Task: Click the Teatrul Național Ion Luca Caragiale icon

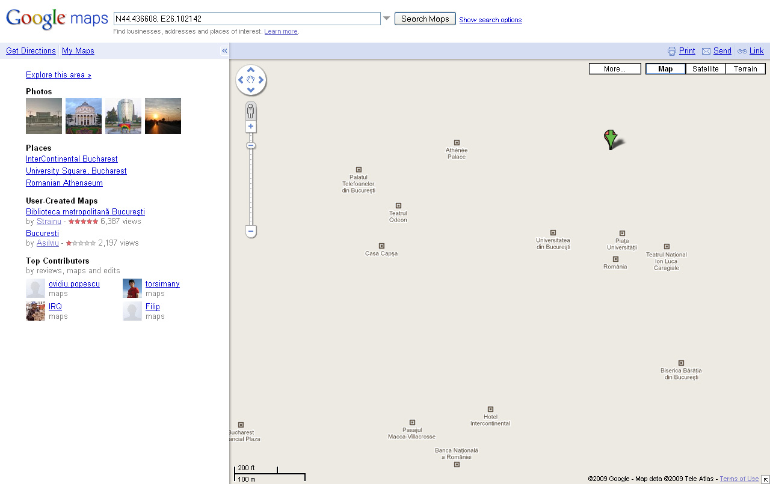Action: point(667,246)
